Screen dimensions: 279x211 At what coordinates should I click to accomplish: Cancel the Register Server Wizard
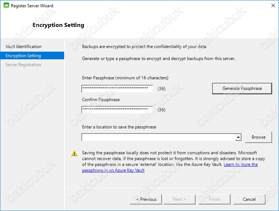tap(249, 199)
